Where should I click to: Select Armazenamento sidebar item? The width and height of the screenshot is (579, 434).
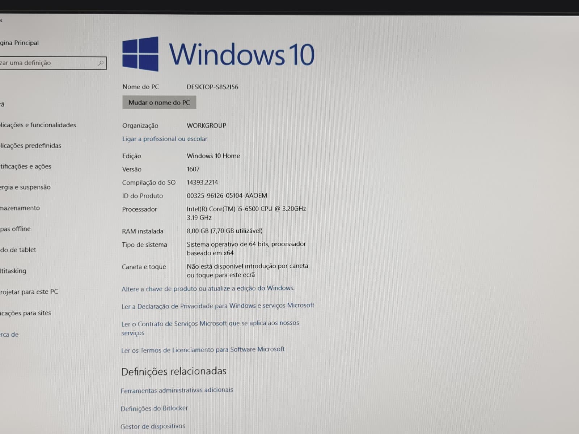coord(20,208)
